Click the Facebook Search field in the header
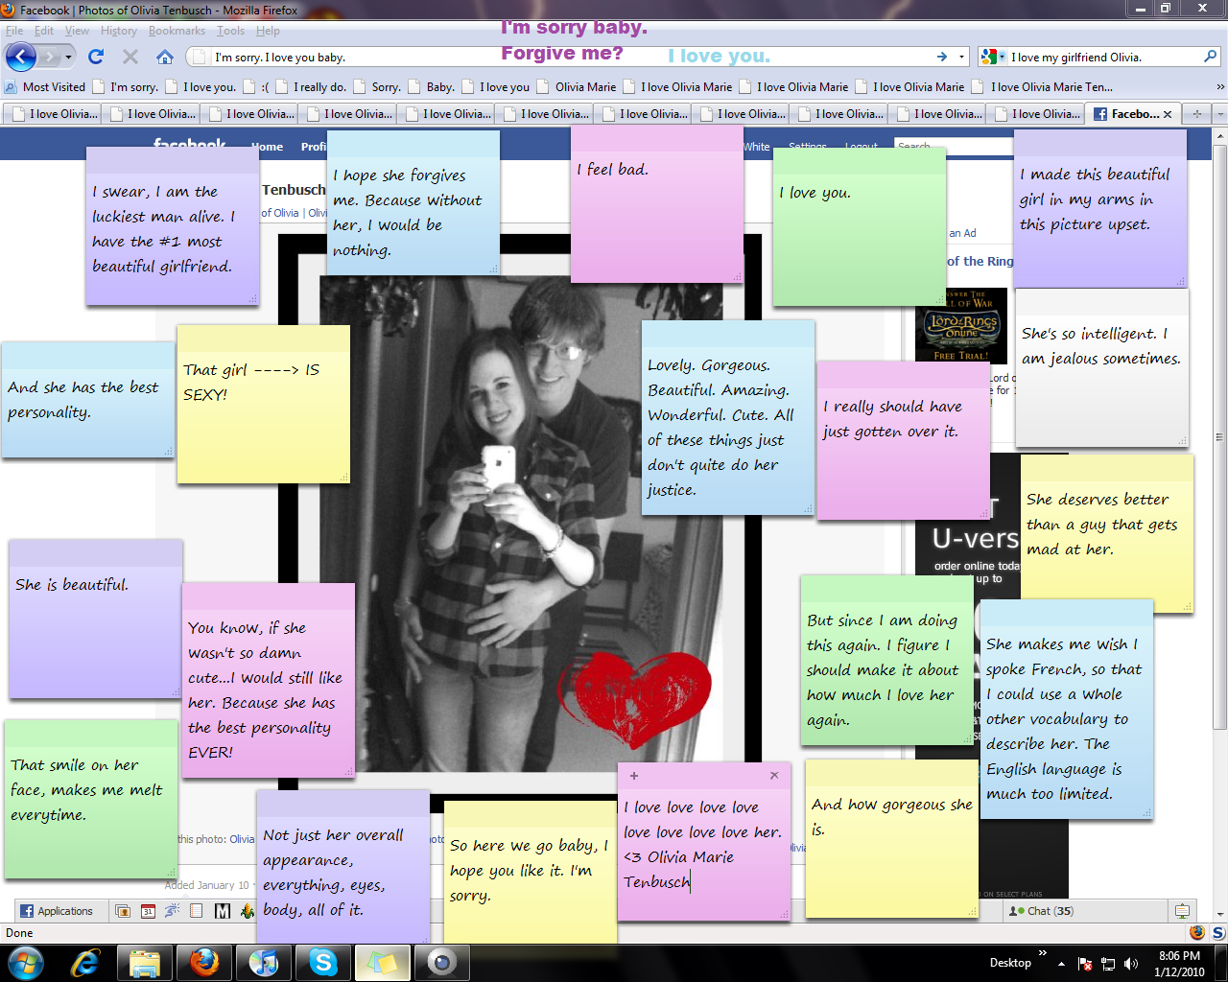This screenshot has height=982, width=1228. click(x=954, y=146)
